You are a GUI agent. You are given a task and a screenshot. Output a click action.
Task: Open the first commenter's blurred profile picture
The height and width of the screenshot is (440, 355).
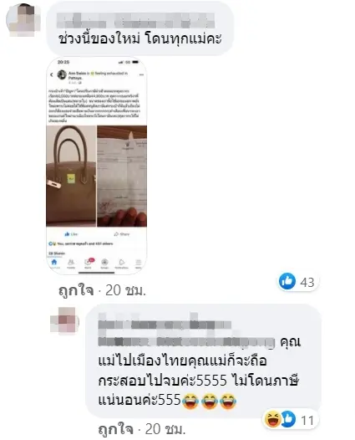click(x=23, y=20)
